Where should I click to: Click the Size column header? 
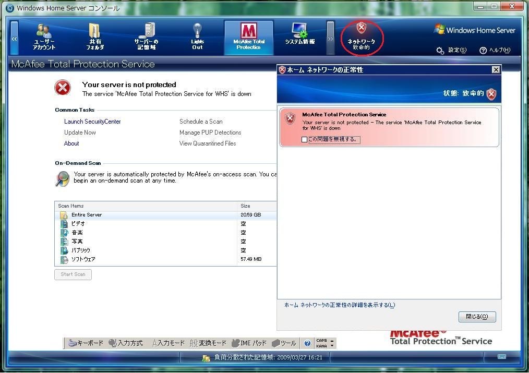pos(257,206)
